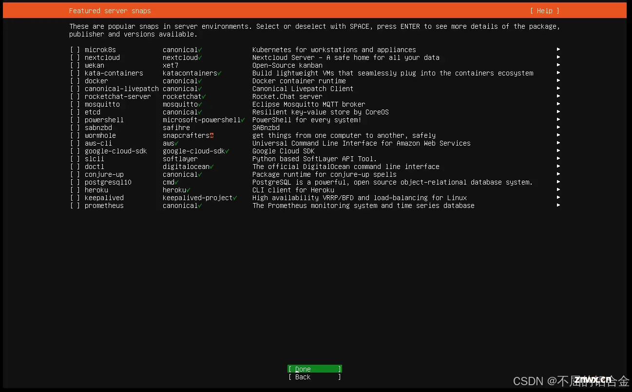
Task: Click the Featured server snaps title
Action: tap(110, 11)
